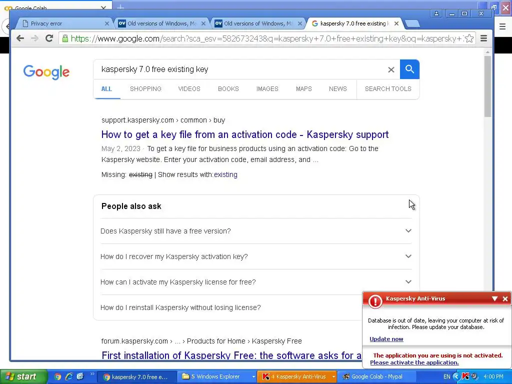Bookmark this page with the star icon

point(469,38)
